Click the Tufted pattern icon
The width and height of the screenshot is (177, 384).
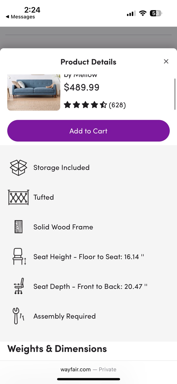[18, 197]
